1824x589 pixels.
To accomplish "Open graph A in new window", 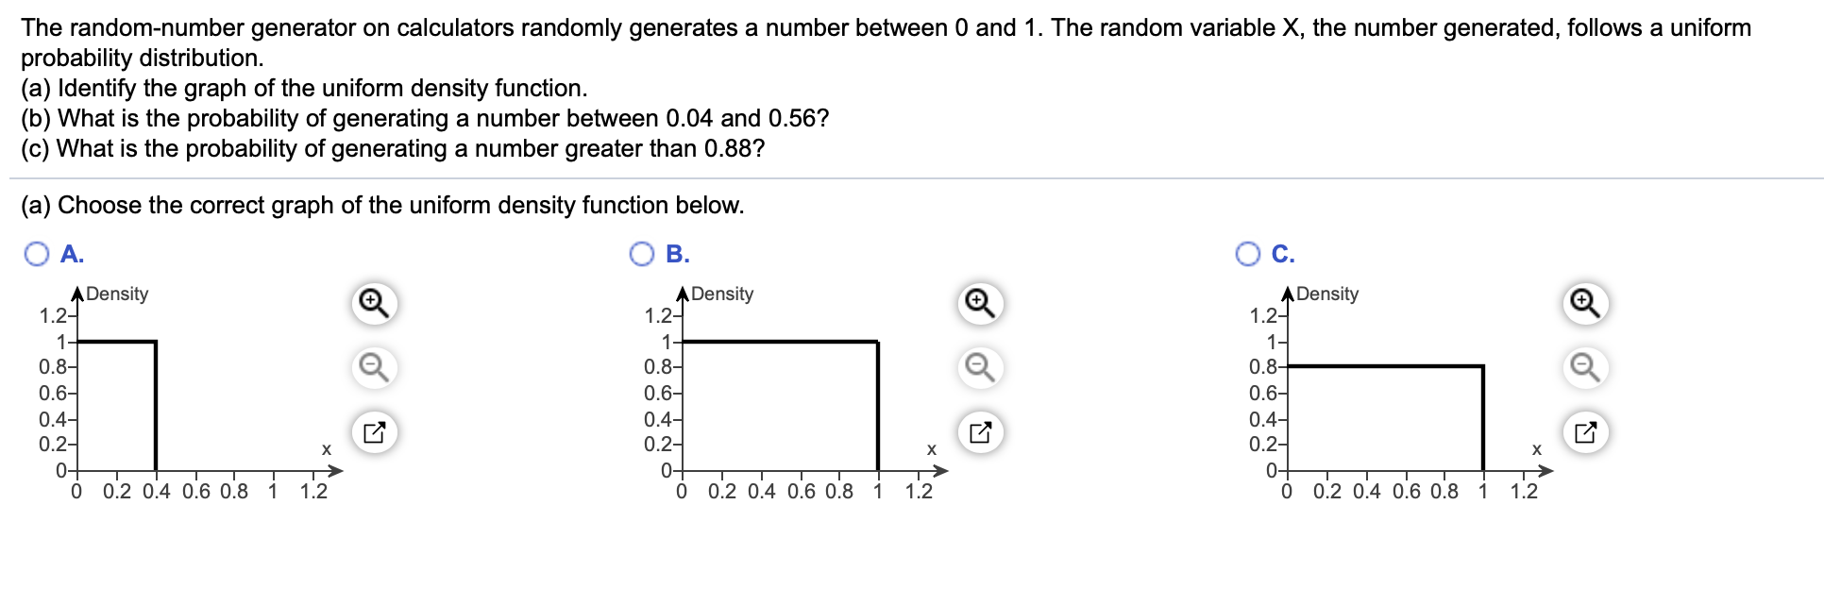I will tap(375, 432).
